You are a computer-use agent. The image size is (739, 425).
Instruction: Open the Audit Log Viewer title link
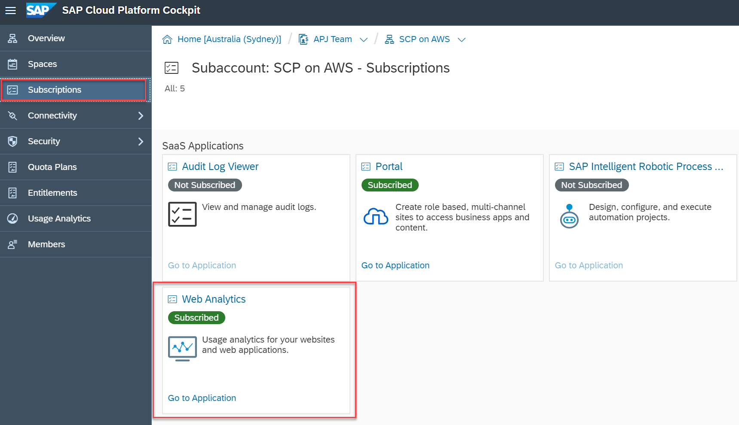coord(220,167)
